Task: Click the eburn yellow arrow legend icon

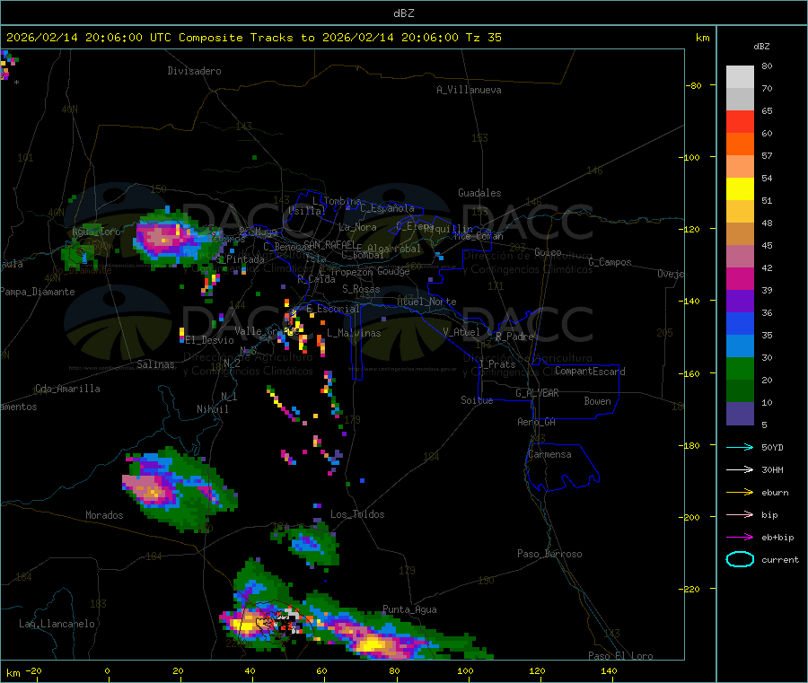Action: click(x=740, y=493)
